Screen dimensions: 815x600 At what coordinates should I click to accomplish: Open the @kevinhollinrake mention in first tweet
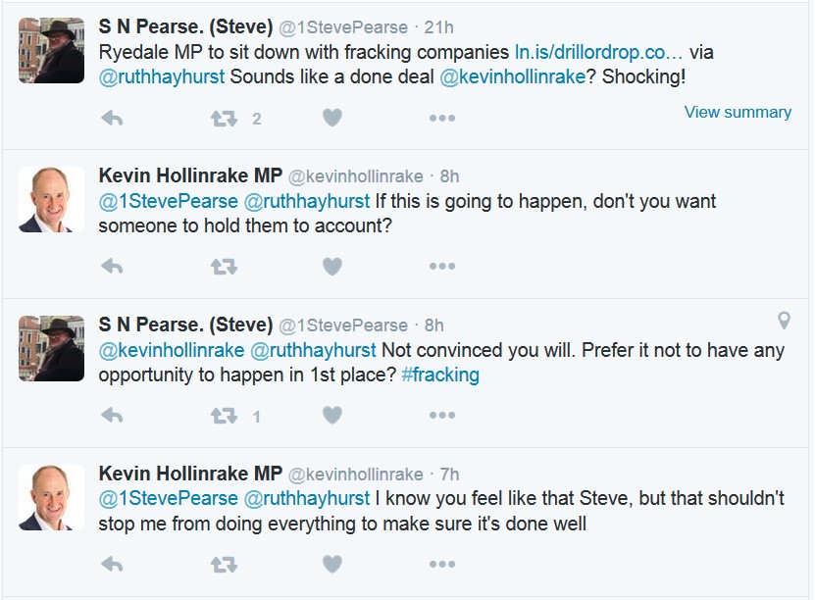513,77
